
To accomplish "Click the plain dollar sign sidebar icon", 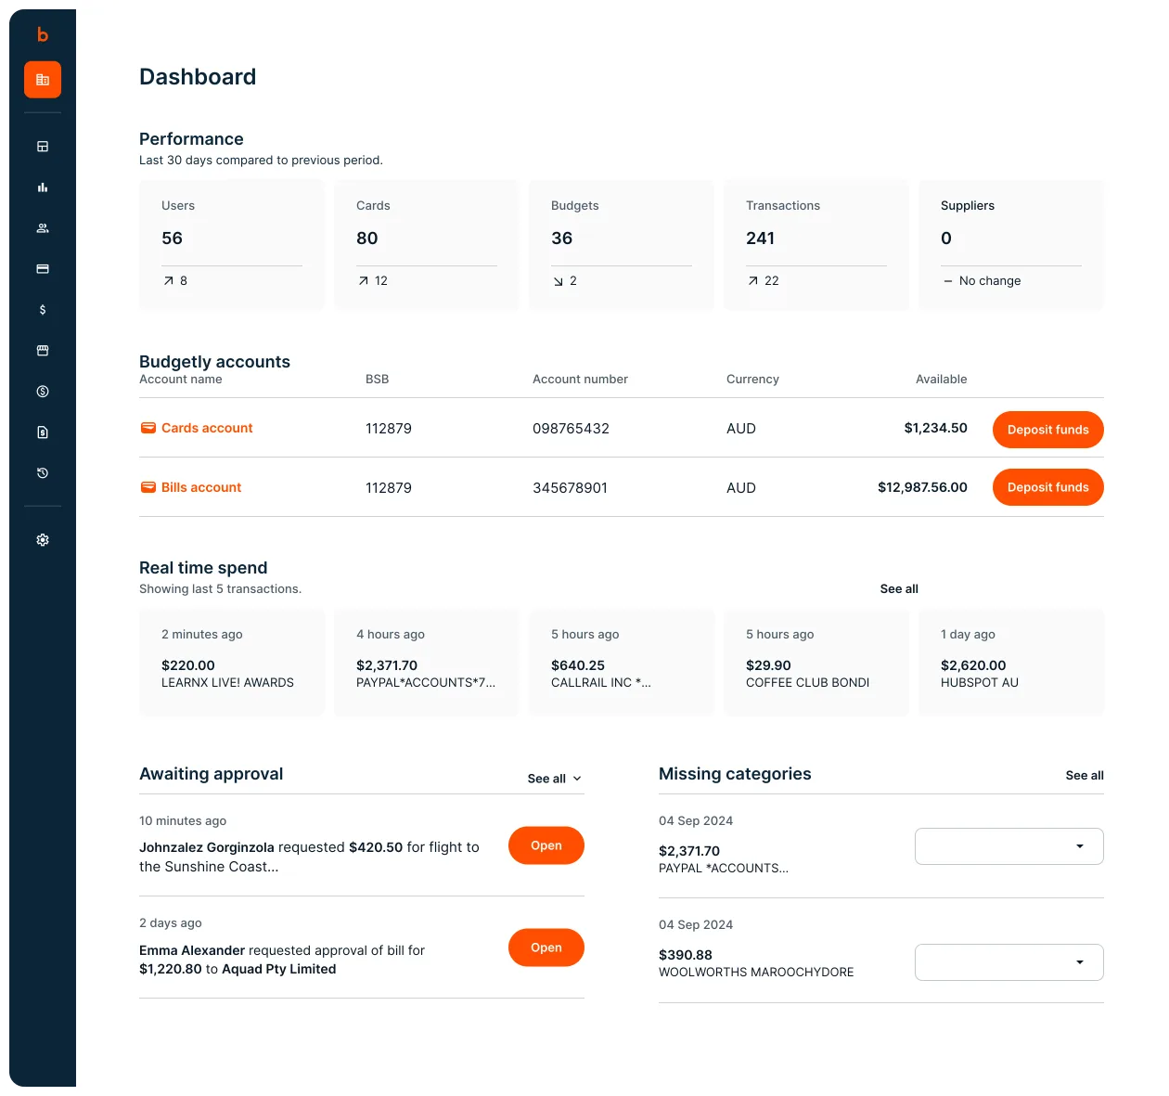I will (43, 310).
